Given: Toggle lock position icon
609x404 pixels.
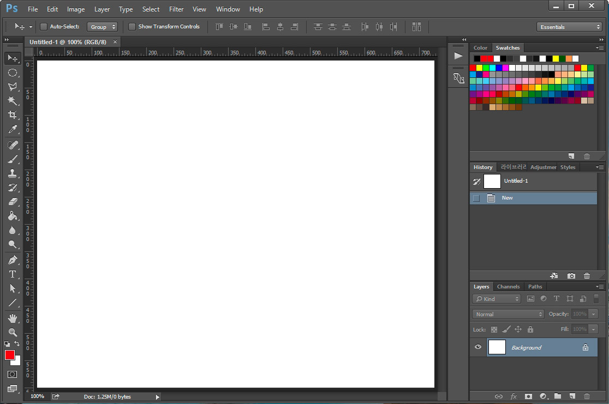Looking at the screenshot, I should (518, 329).
